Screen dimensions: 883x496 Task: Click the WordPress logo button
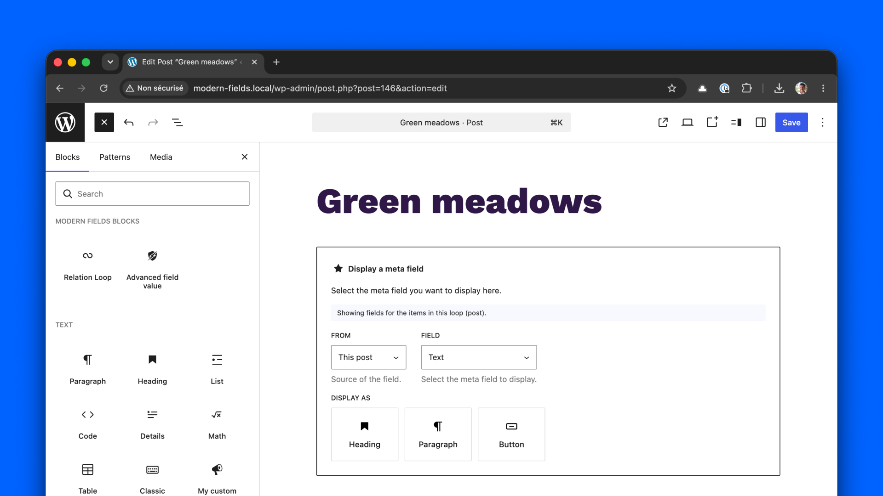pyautogui.click(x=65, y=122)
